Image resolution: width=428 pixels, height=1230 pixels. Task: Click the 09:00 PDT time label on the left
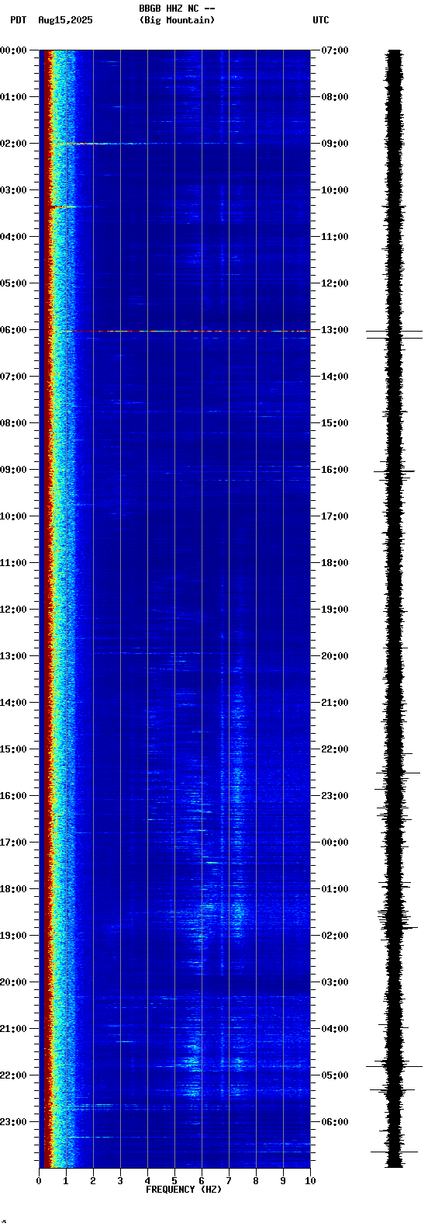click(13, 470)
